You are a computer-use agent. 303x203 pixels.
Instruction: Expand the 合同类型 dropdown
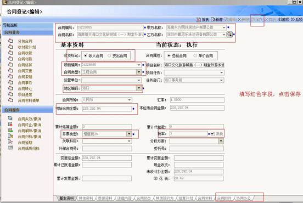[139, 72]
